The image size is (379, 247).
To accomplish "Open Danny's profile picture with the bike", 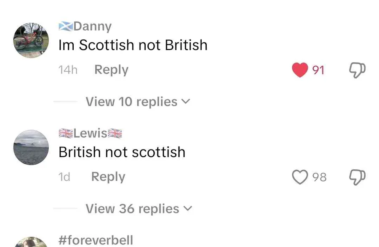I will tap(31, 40).
